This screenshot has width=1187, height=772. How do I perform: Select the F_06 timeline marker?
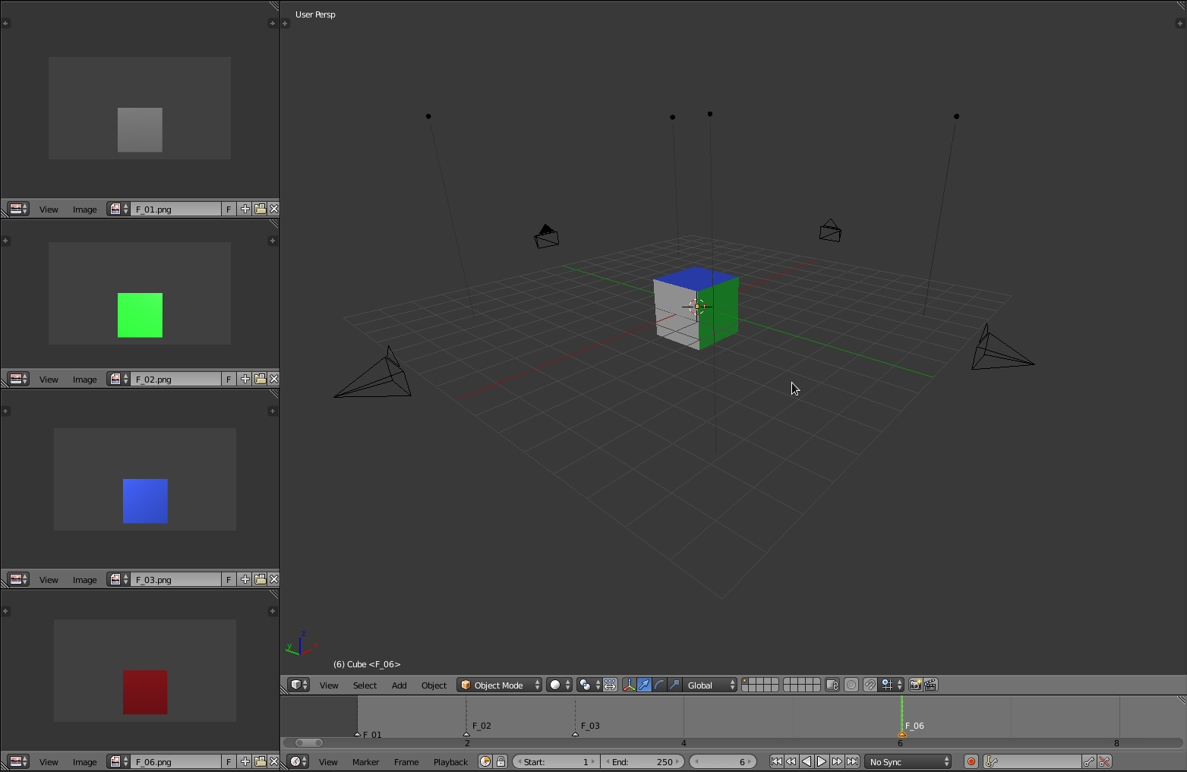[x=902, y=734]
